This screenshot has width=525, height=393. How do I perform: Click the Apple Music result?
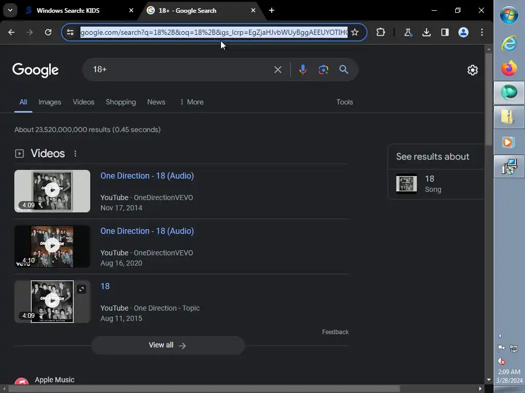[x=54, y=380]
